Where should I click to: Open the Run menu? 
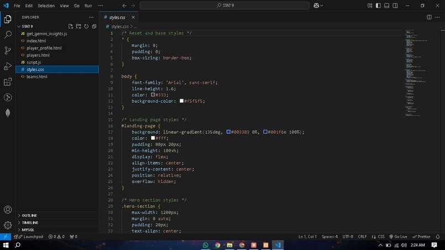(88, 6)
